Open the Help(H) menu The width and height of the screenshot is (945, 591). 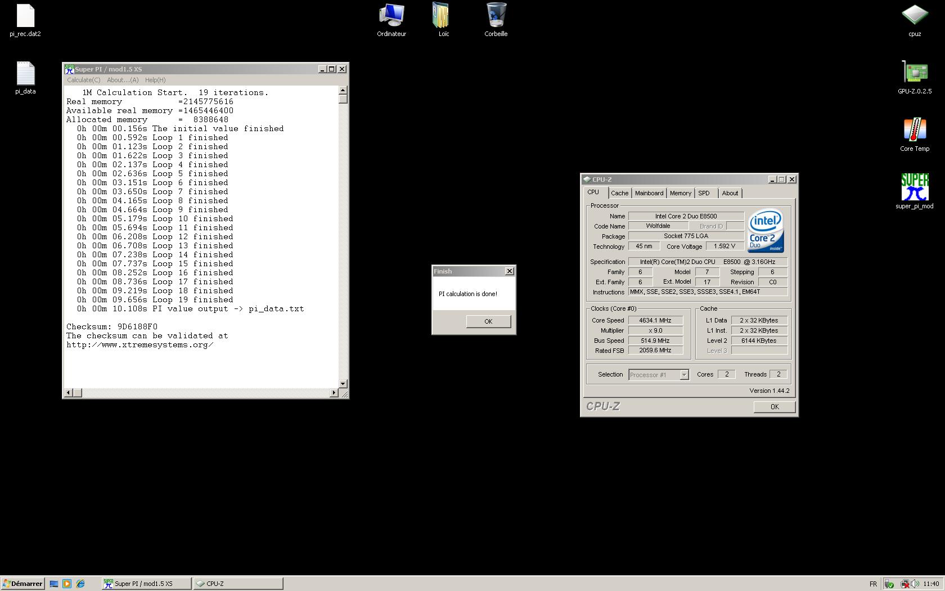pos(155,80)
